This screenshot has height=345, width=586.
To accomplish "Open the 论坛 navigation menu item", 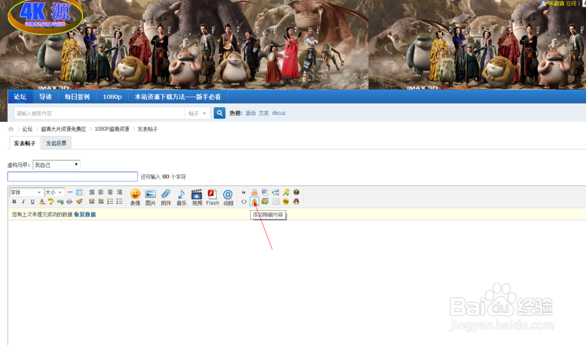I will point(20,97).
